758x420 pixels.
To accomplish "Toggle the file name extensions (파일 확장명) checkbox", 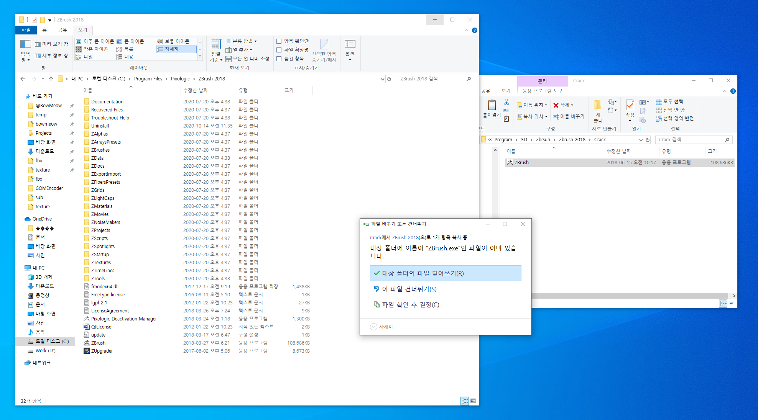I will [279, 50].
